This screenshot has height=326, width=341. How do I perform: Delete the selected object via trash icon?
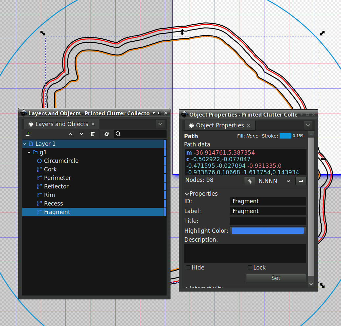coord(93,134)
